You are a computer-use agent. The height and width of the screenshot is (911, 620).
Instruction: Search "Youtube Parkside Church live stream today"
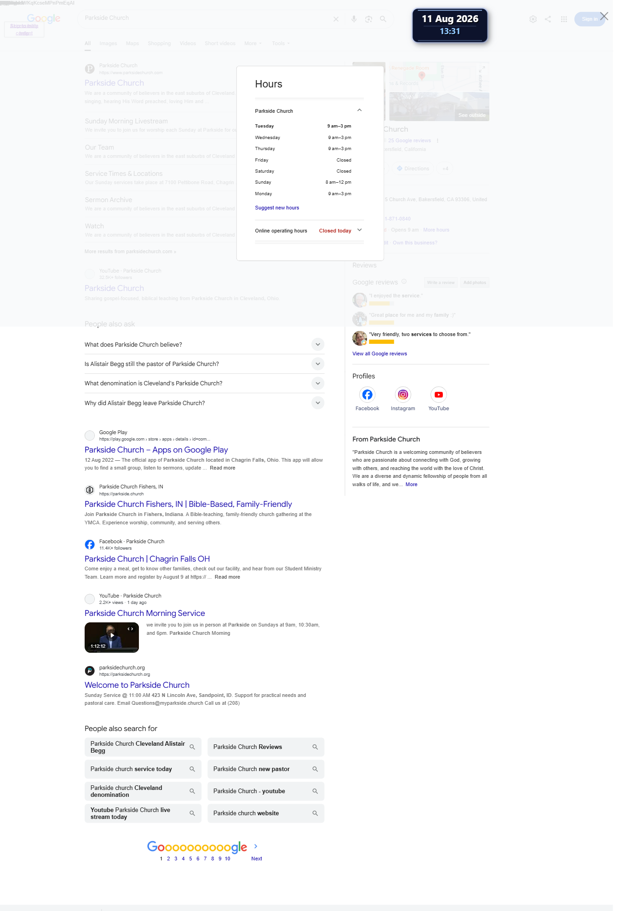(x=143, y=813)
